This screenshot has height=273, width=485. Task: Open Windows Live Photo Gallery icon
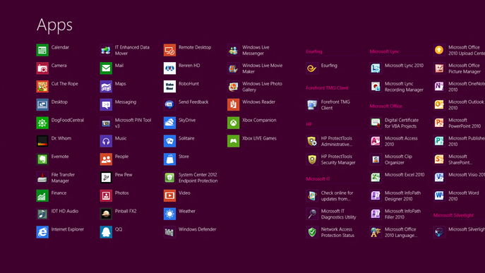point(234,87)
